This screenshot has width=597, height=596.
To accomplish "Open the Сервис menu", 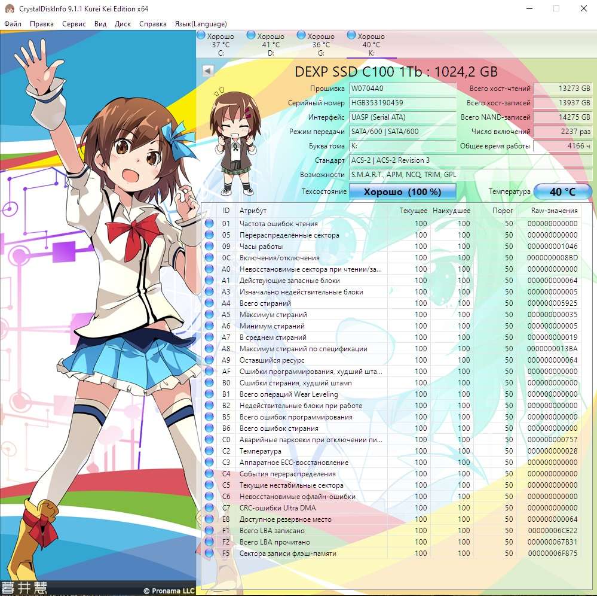I will (x=74, y=24).
